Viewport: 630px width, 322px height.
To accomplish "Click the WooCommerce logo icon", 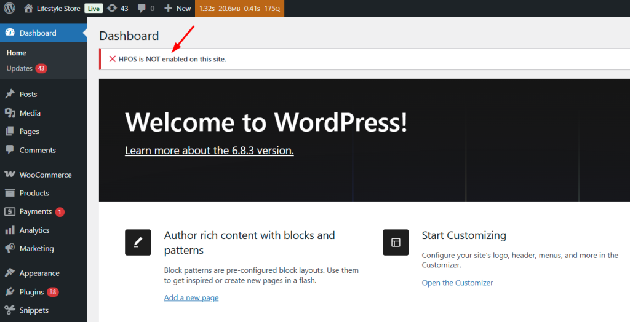I will coord(10,175).
